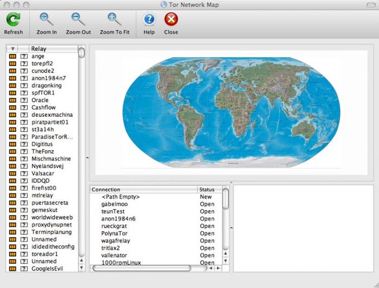Click the sort arrow in relay list header

coord(13,49)
